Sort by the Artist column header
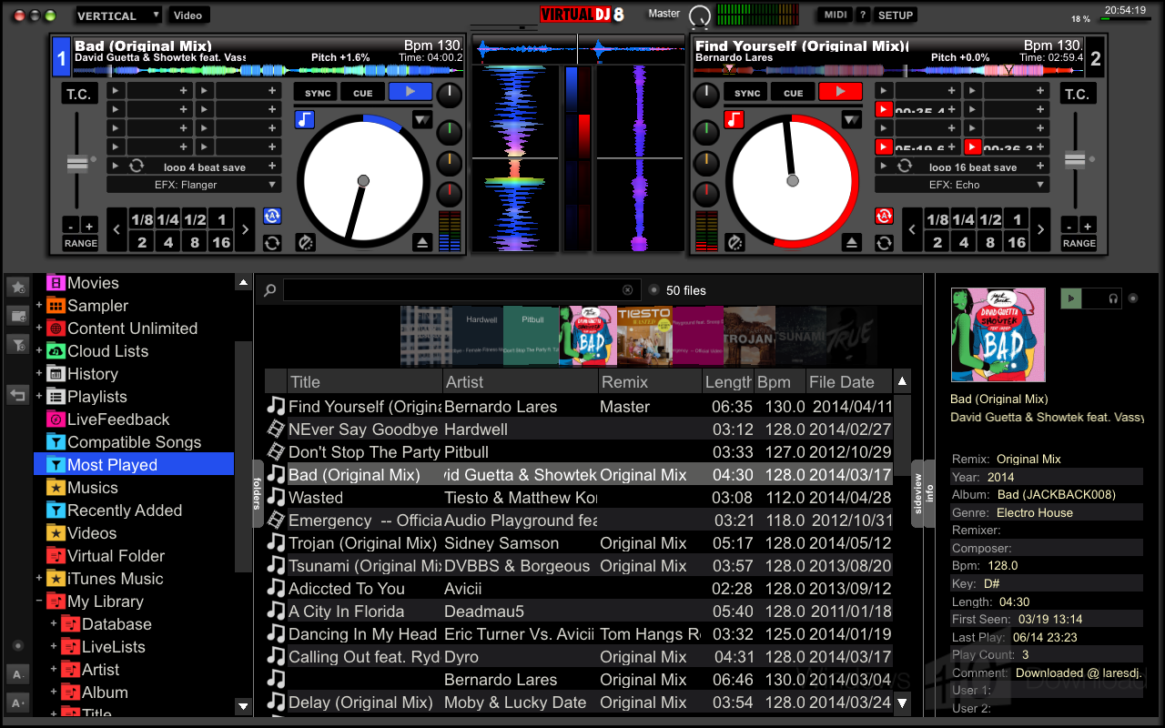The image size is (1165, 728). click(521, 382)
